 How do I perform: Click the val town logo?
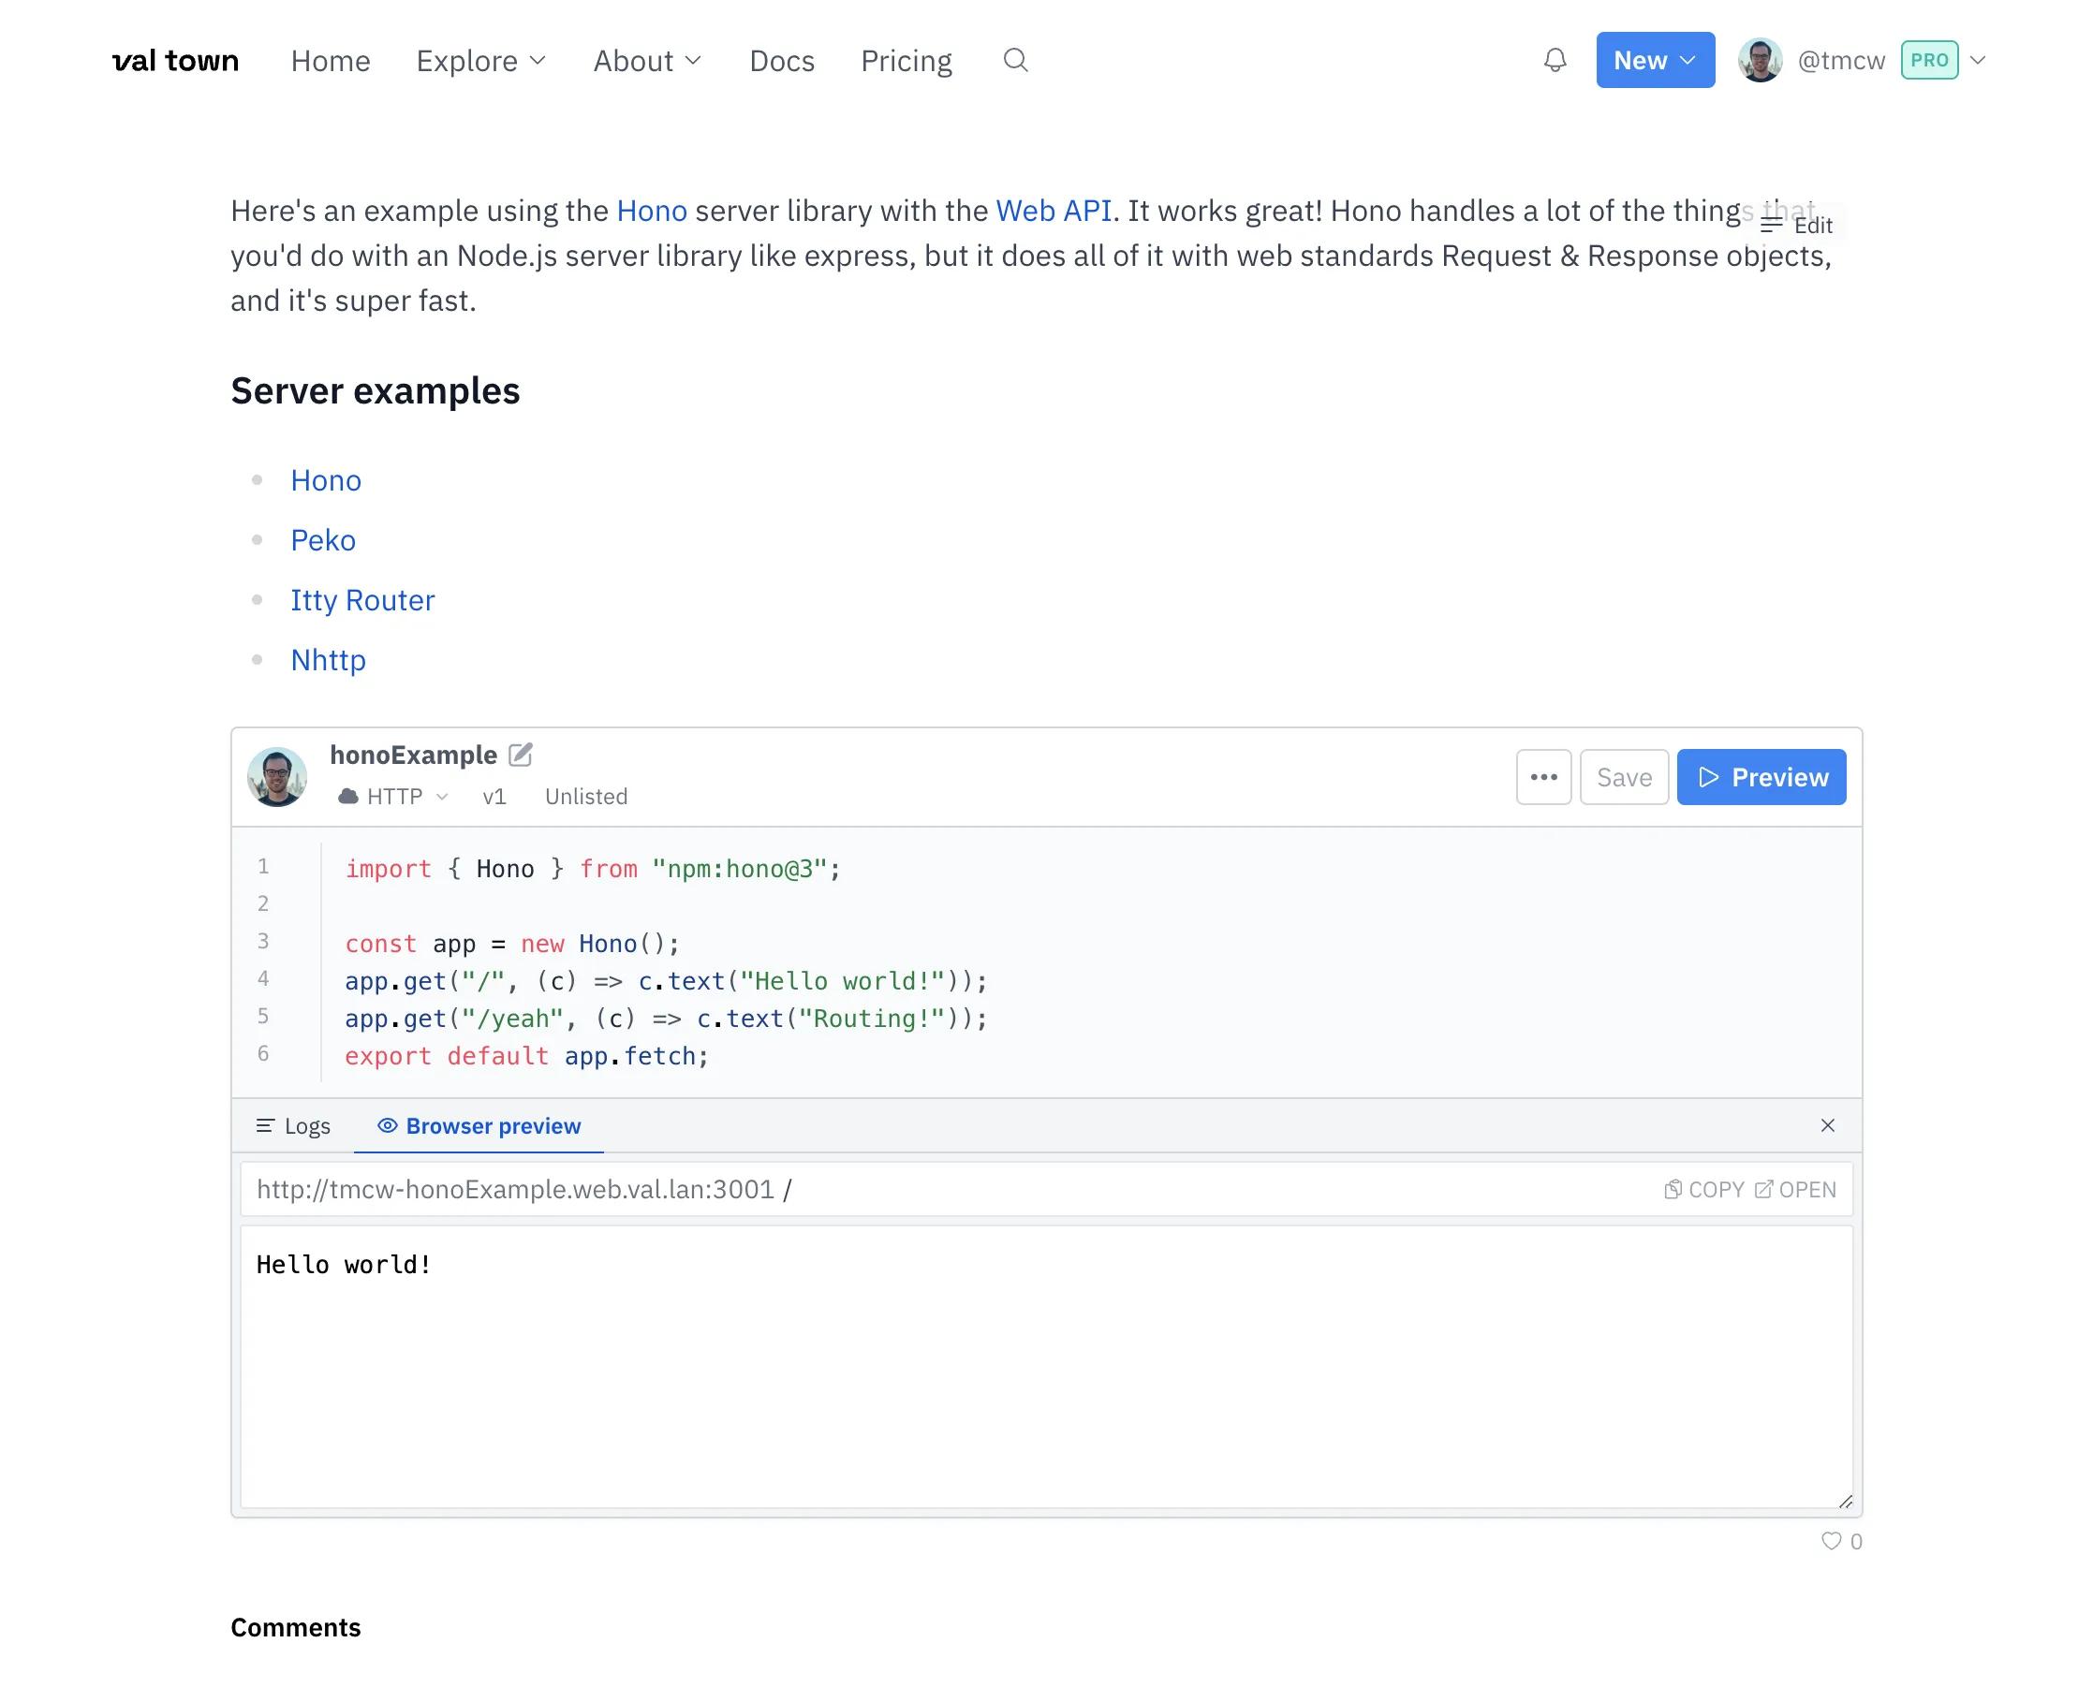click(175, 60)
